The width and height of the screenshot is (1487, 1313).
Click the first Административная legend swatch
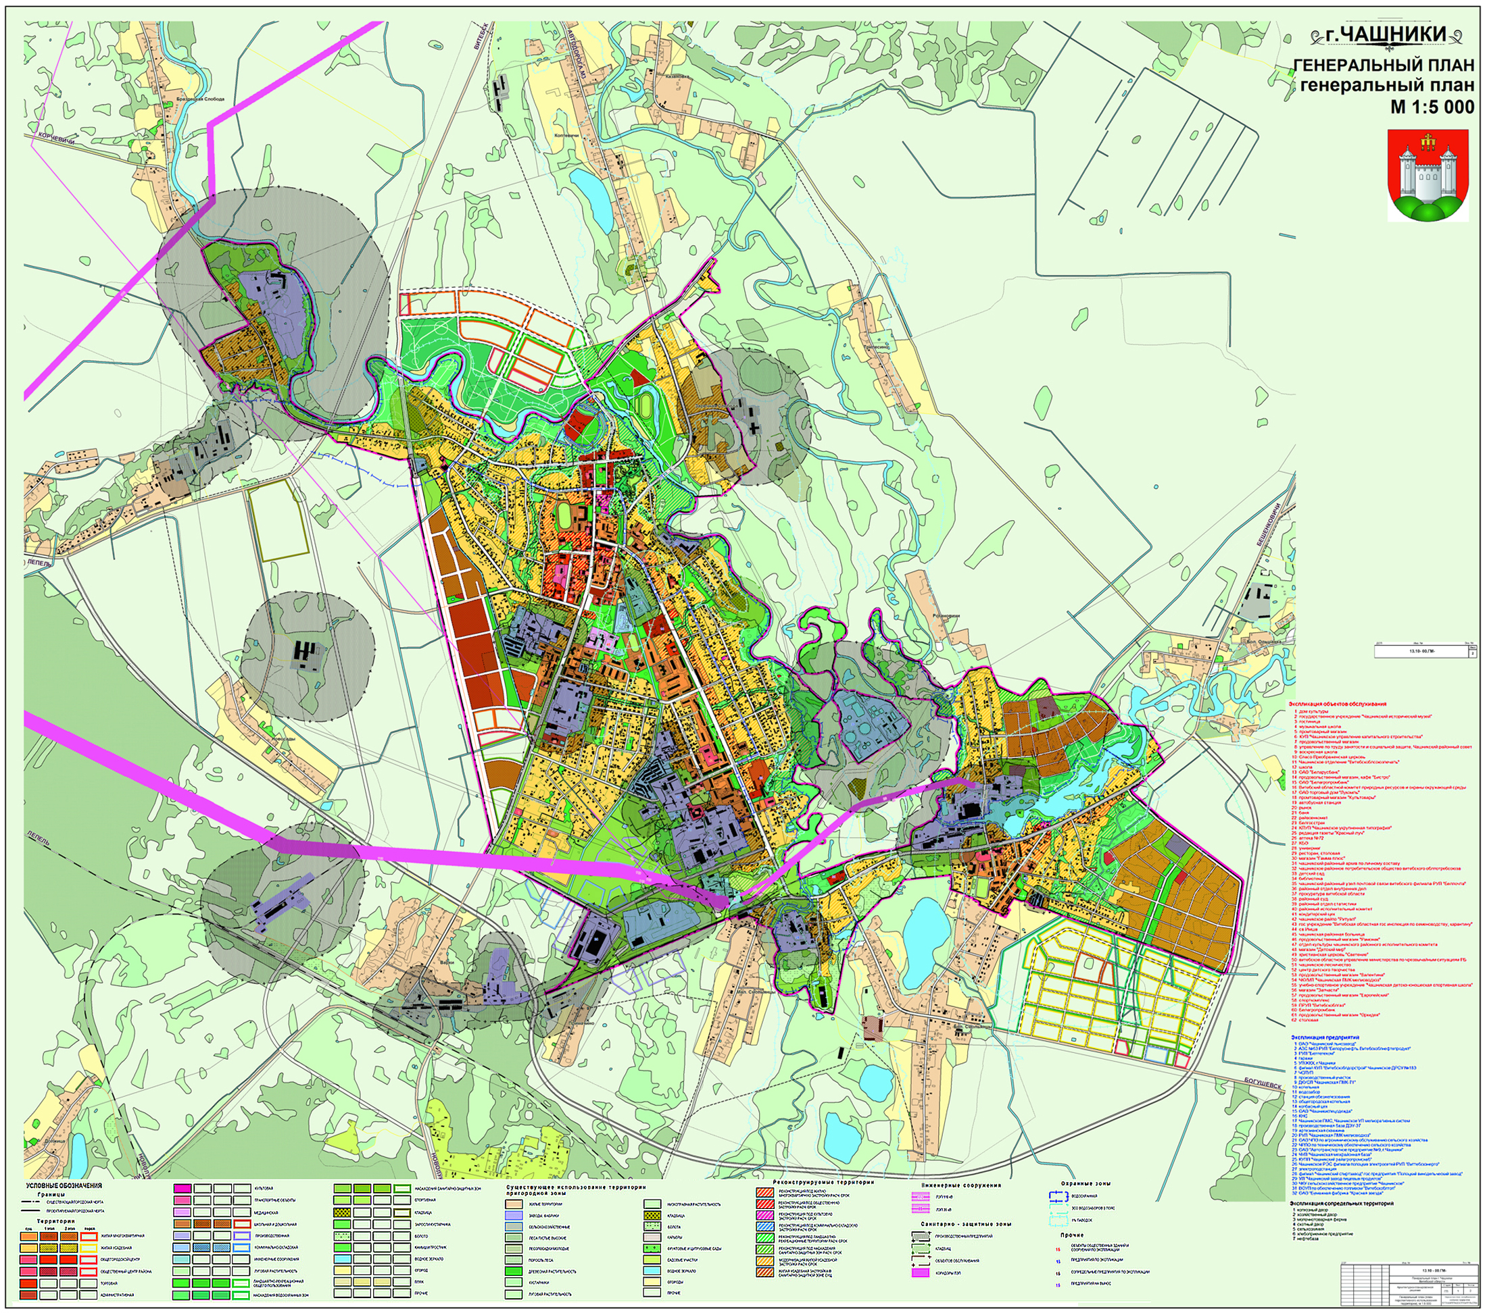coord(28,1295)
